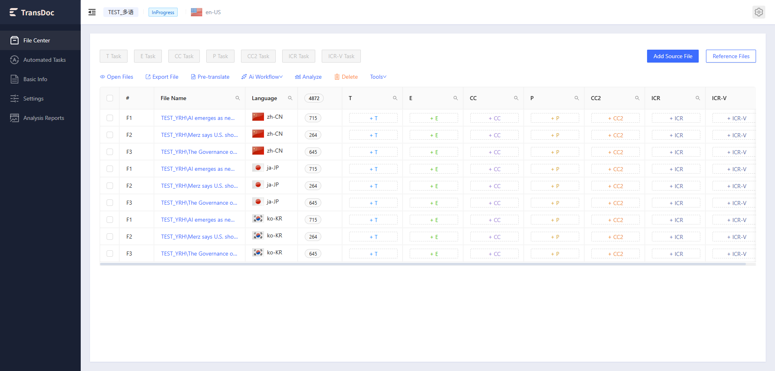Open Analysis Reports in the sidebar
The width and height of the screenshot is (775, 371).
pos(40,118)
